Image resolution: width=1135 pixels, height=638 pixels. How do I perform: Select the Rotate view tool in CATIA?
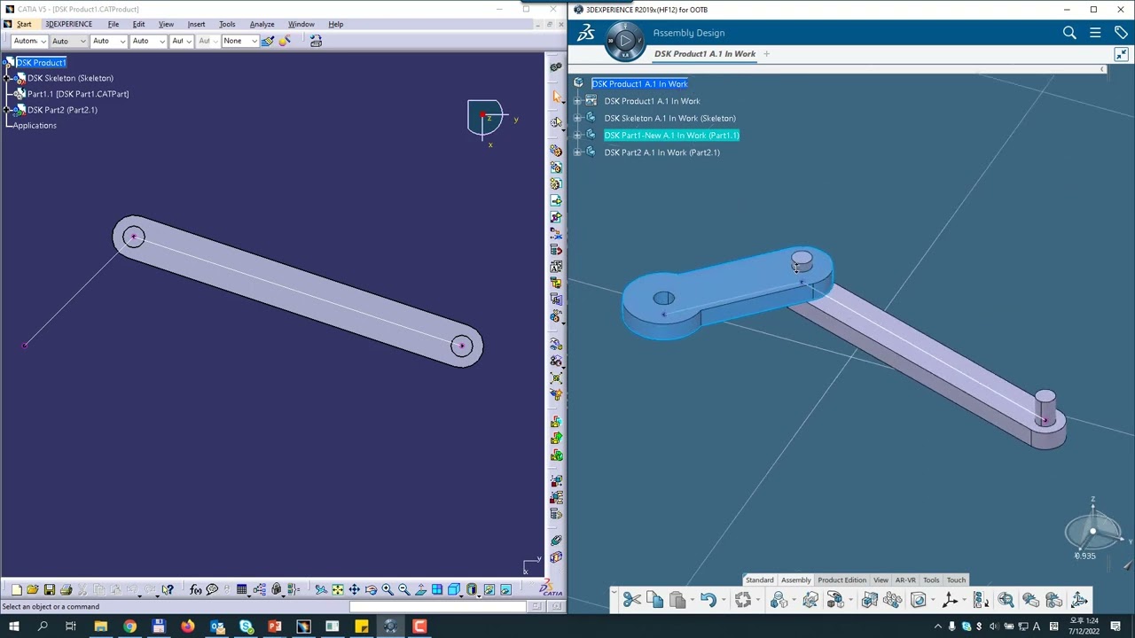pos(371,589)
